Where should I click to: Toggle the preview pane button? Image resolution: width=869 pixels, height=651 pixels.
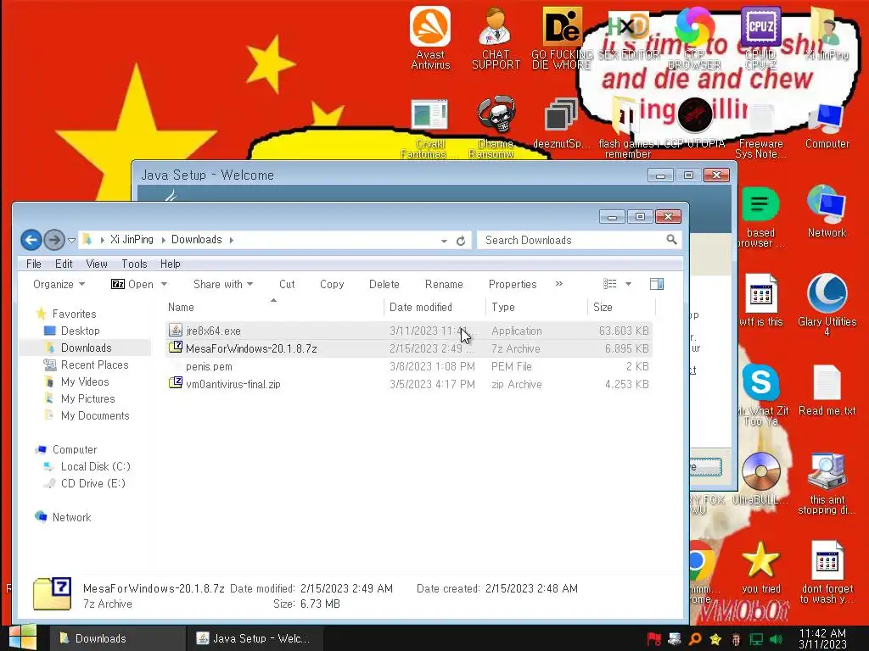pos(657,284)
